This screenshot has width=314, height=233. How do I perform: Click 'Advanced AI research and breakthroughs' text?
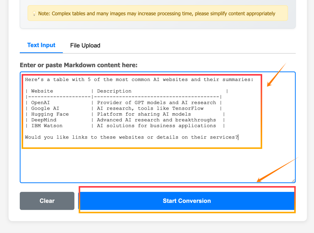(x=156, y=120)
